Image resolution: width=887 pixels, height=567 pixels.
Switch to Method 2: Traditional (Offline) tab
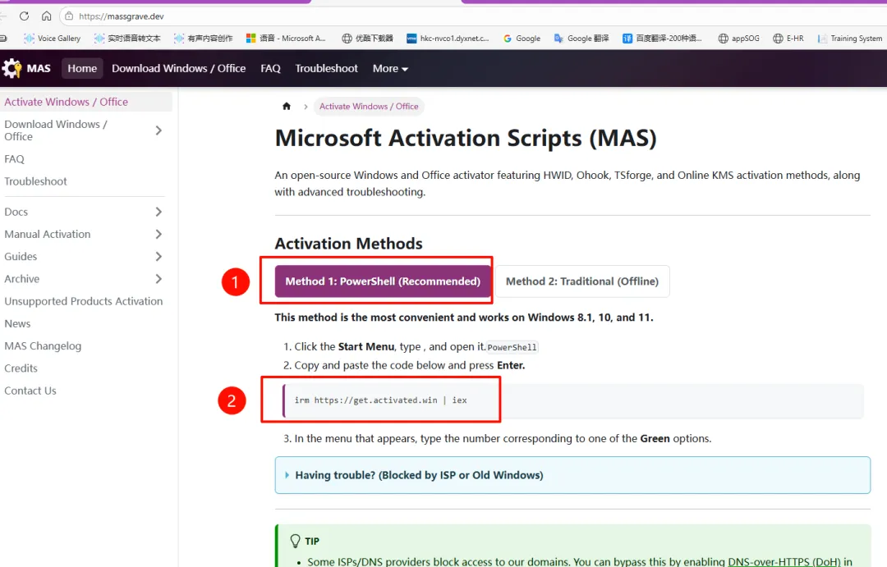click(x=582, y=281)
